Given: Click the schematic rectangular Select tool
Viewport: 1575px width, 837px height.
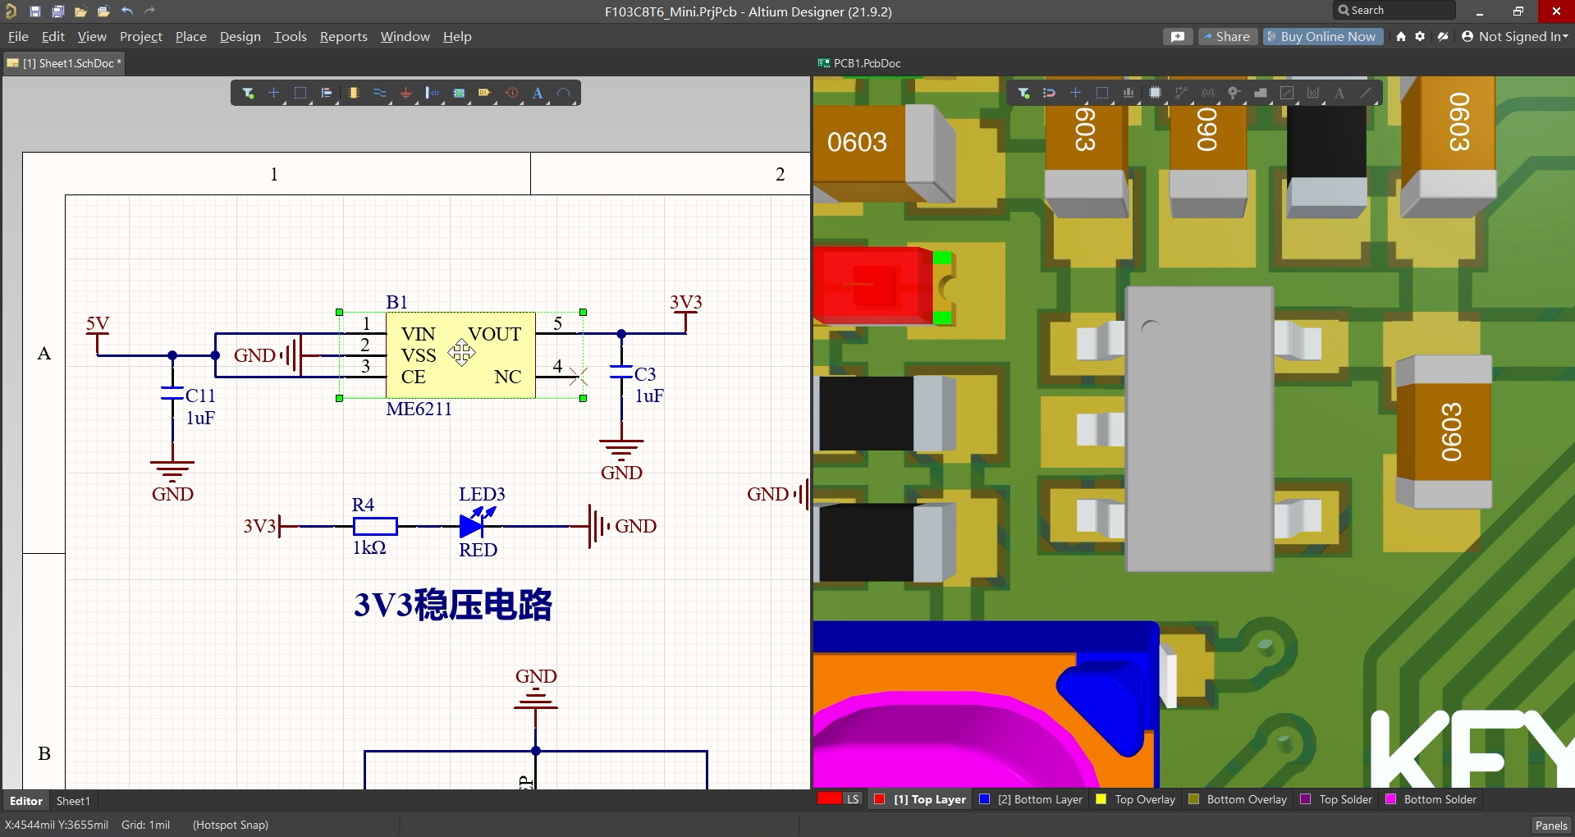Looking at the screenshot, I should pos(300,93).
